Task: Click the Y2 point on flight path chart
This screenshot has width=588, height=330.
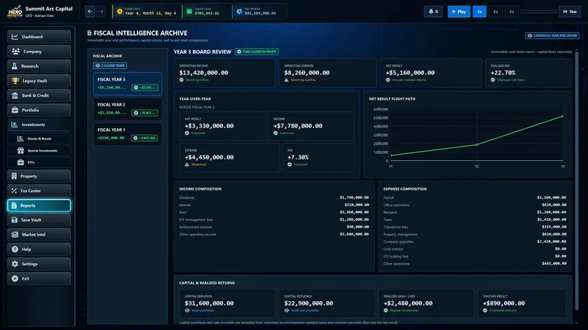Action: (477, 145)
